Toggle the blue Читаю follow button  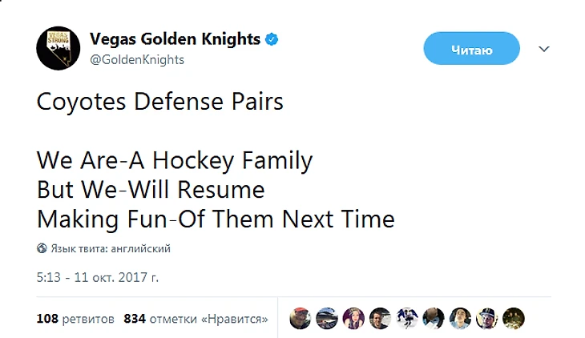coord(471,49)
